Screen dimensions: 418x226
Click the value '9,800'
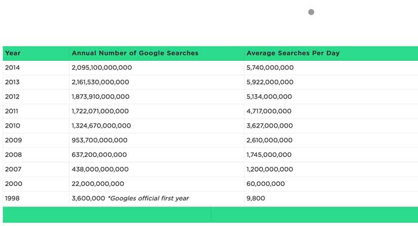(x=256, y=199)
